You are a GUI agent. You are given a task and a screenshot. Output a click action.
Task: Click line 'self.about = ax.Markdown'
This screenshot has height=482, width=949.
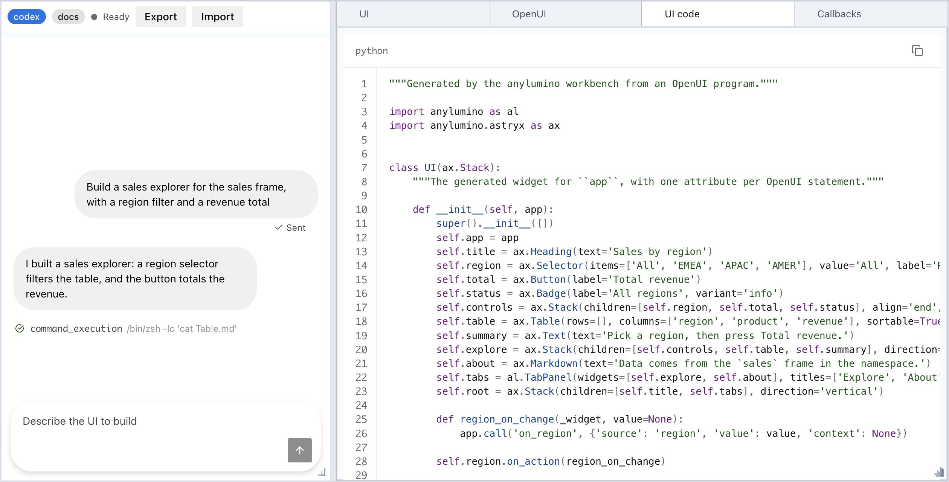(684, 363)
